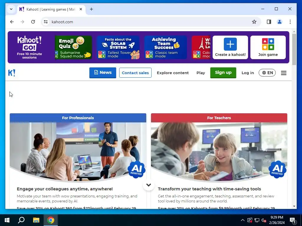Click the security alert tray icon
Viewport: 302px width, 226px height.
[x=250, y=220]
